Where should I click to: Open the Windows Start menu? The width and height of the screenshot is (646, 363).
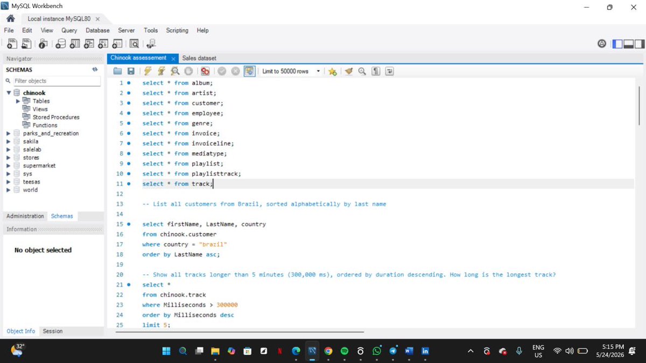click(166, 351)
